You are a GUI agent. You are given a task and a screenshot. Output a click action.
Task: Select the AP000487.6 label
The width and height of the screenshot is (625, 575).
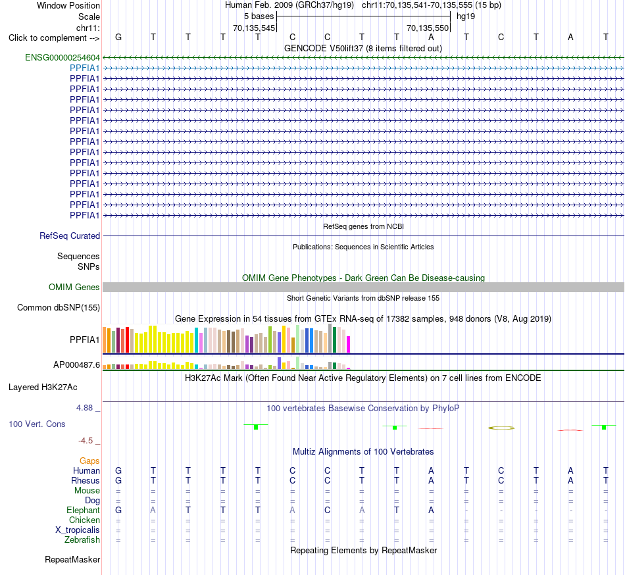click(x=76, y=364)
